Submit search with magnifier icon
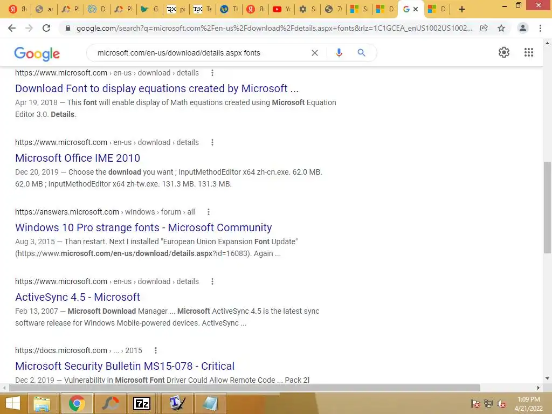The image size is (552, 414). tap(361, 53)
